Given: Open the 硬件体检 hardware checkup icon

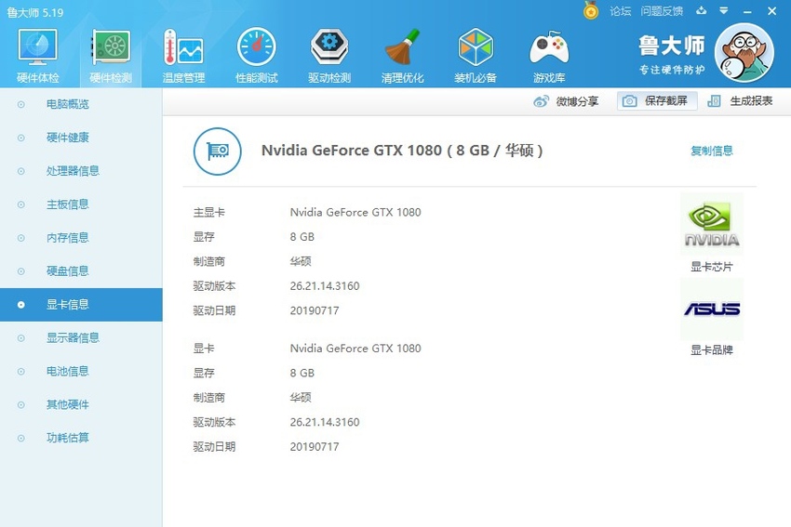Looking at the screenshot, I should tap(38, 55).
